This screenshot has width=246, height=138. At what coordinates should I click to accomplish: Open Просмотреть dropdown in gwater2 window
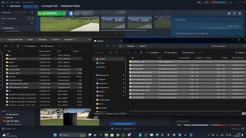pyautogui.click(x=171, y=53)
